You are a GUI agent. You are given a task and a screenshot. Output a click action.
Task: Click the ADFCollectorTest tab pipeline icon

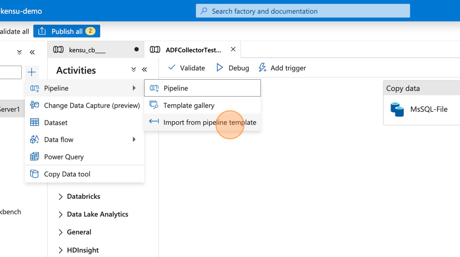coord(155,50)
